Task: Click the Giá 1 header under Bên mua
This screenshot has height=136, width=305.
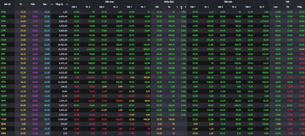Action: tap(129, 7)
